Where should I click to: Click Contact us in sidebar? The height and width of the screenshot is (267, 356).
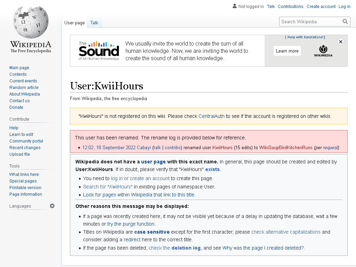click(x=19, y=100)
